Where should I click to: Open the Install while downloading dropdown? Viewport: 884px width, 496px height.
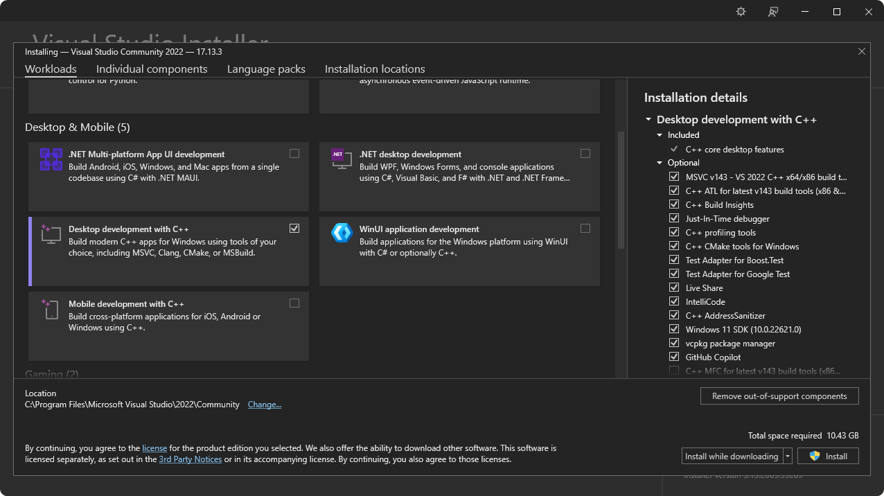[x=787, y=456]
